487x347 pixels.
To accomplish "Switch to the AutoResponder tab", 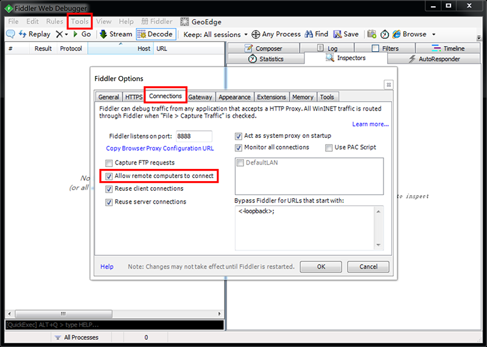I will point(434,59).
